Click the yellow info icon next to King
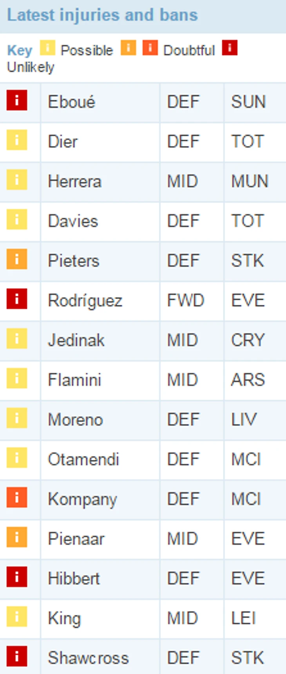Screen dimensions: 286x674 click(x=17, y=616)
